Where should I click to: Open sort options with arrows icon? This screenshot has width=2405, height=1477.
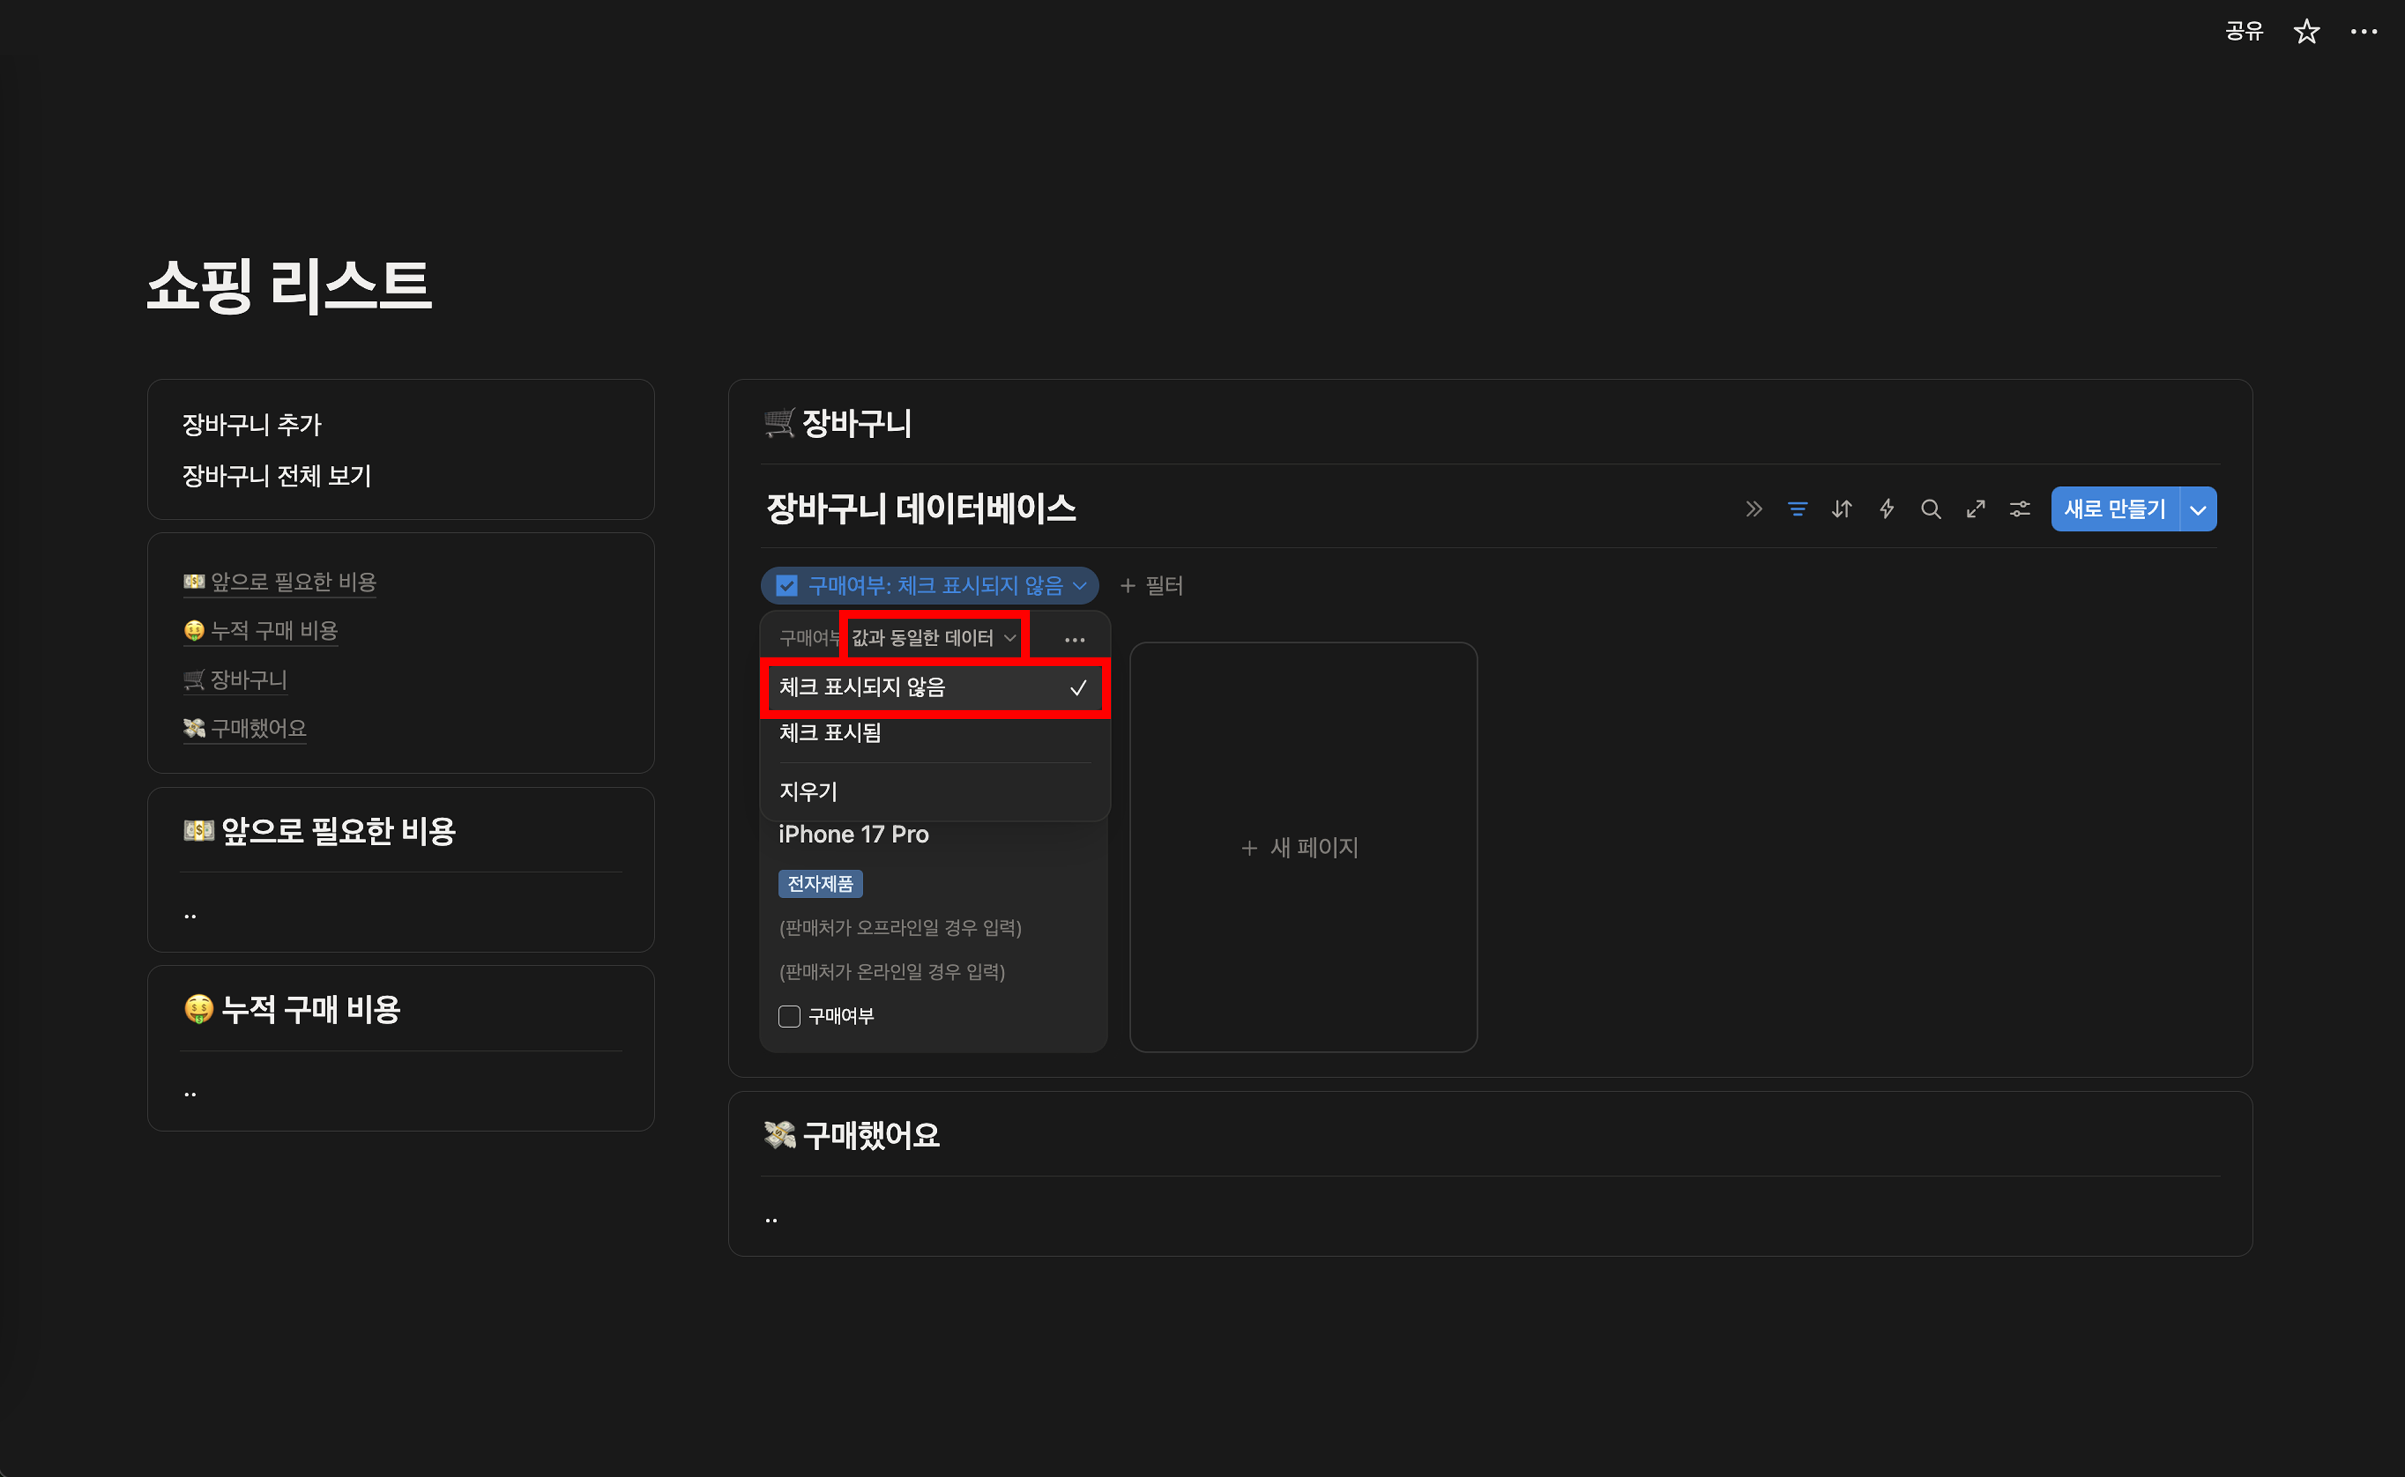(1841, 509)
